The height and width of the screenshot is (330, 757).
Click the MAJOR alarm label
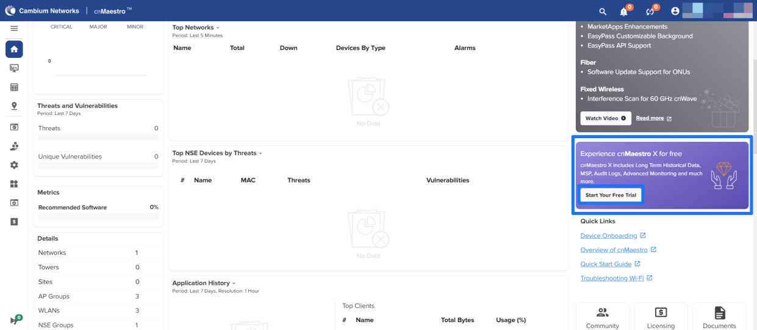pos(98,27)
